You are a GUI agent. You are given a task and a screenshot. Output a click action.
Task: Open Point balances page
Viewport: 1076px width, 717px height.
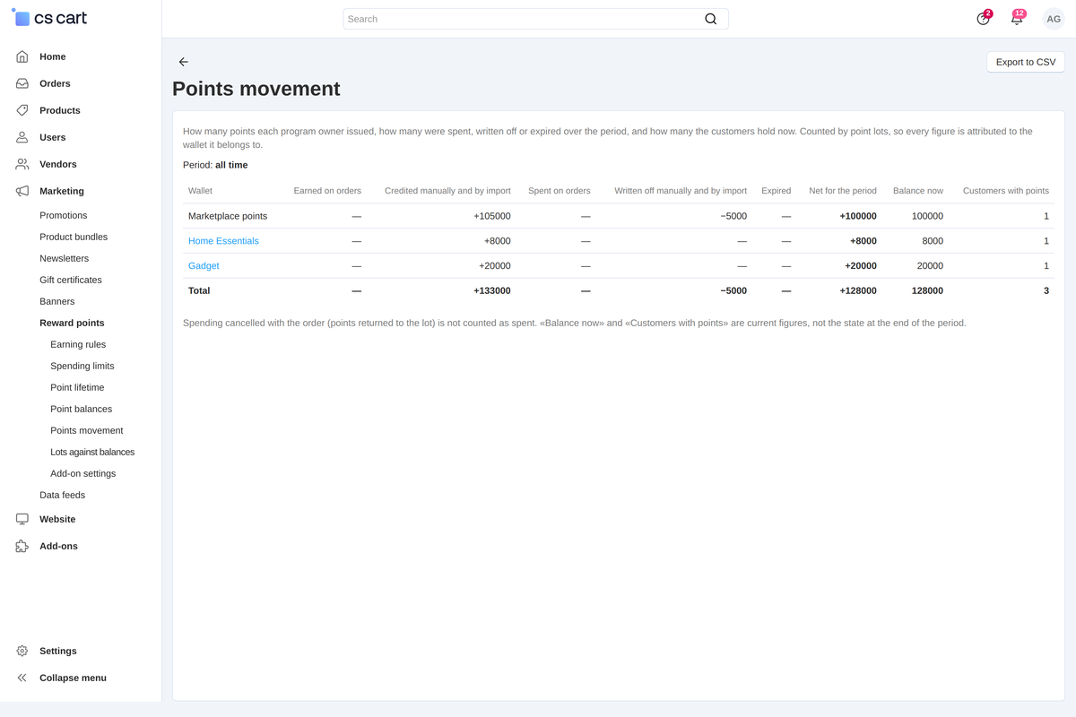82,409
